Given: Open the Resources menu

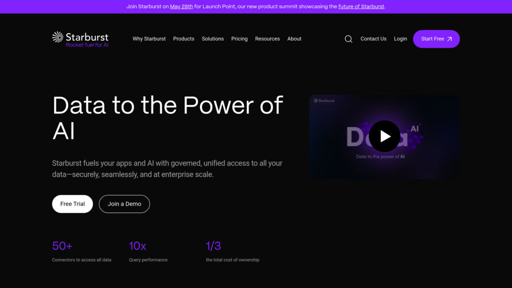Looking at the screenshot, I should coord(267,39).
